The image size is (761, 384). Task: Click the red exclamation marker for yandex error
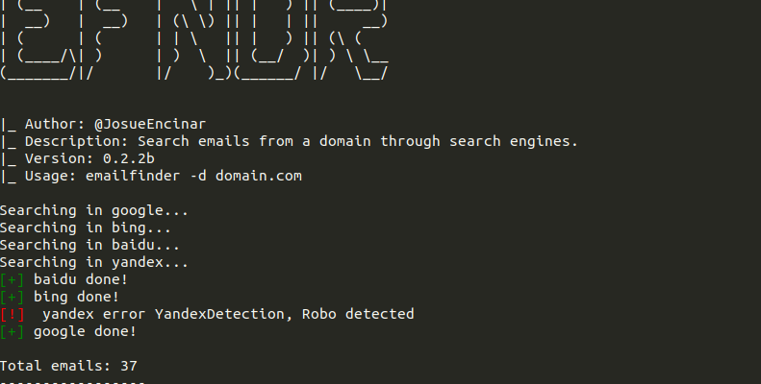13,314
